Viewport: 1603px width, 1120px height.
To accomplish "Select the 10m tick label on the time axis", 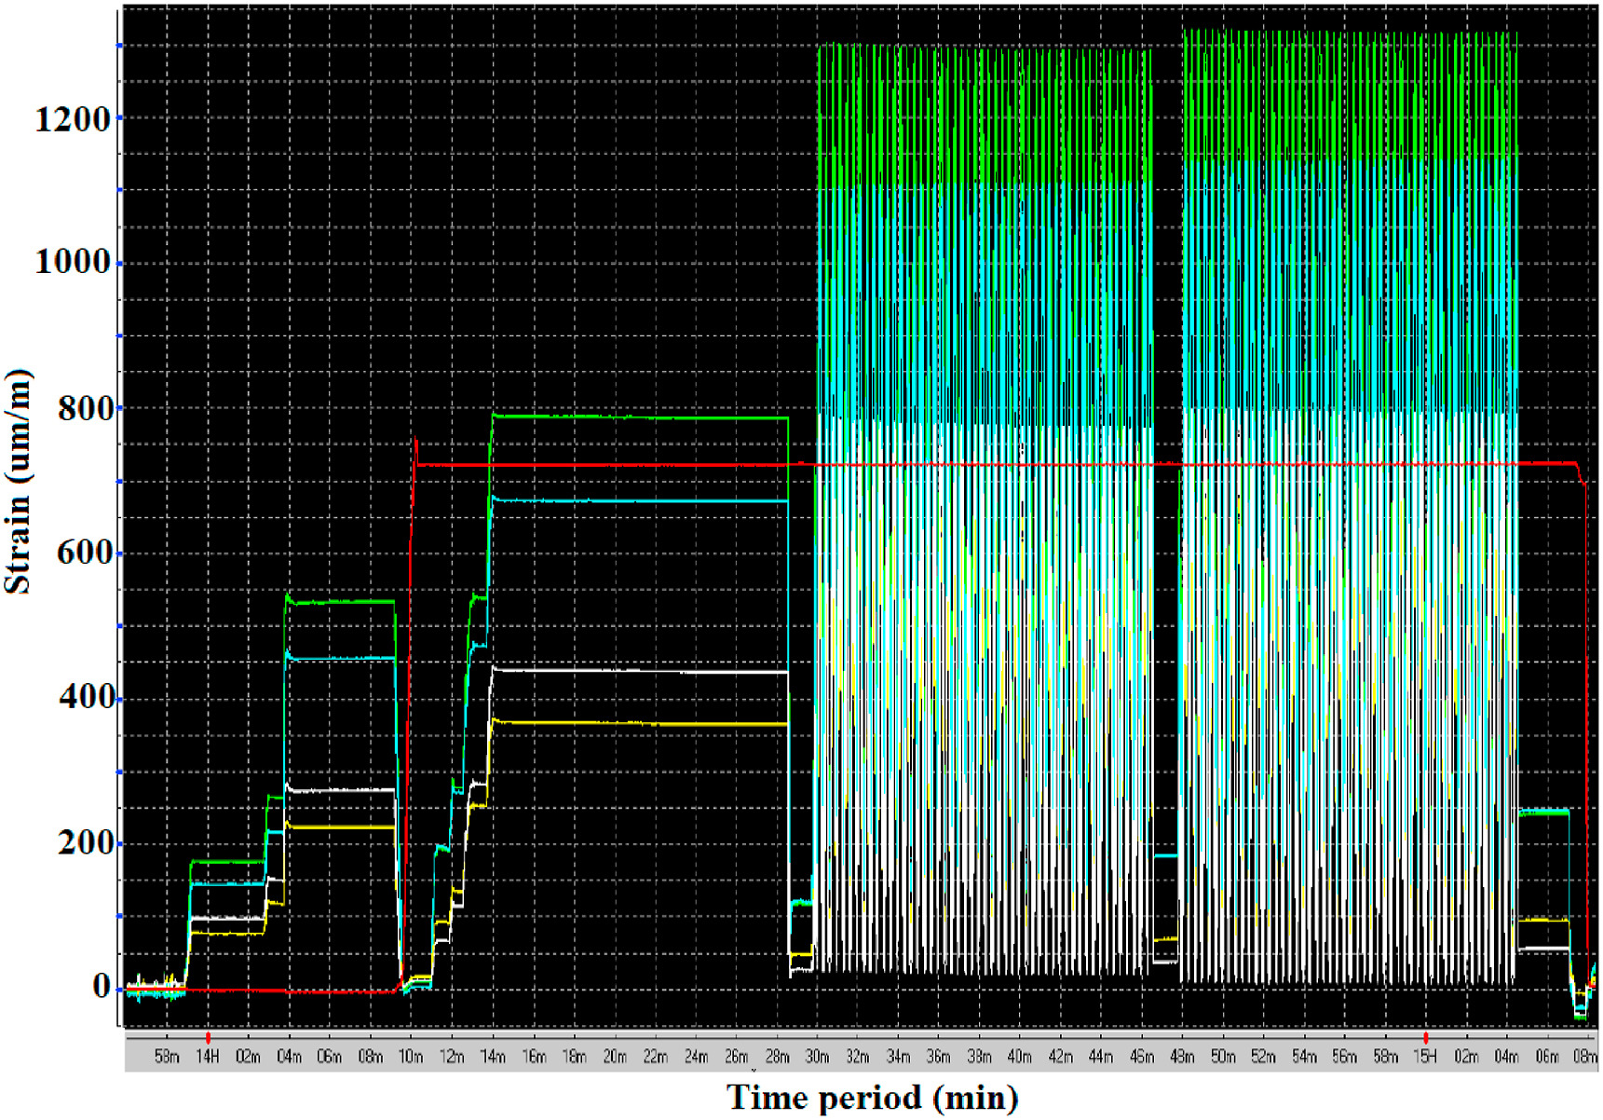I will (411, 1057).
